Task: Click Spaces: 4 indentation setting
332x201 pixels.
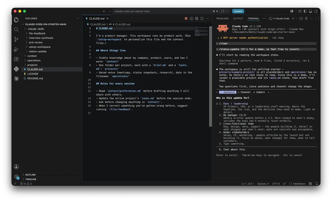Action: click(x=263, y=184)
